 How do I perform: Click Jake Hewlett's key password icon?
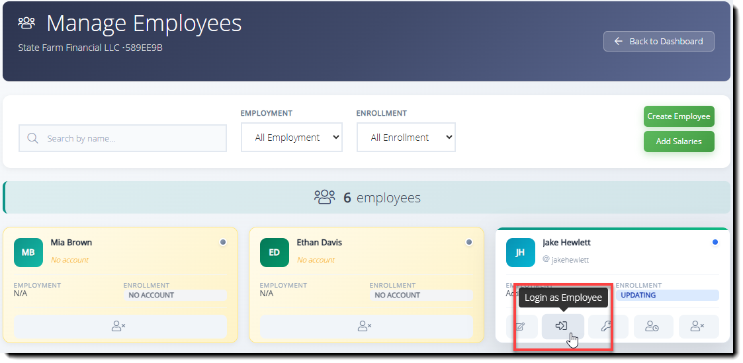608,327
